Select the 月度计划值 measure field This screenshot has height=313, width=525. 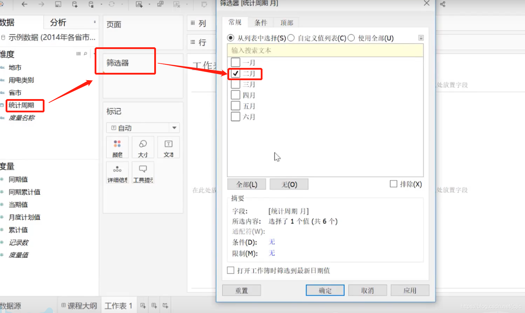(25, 217)
